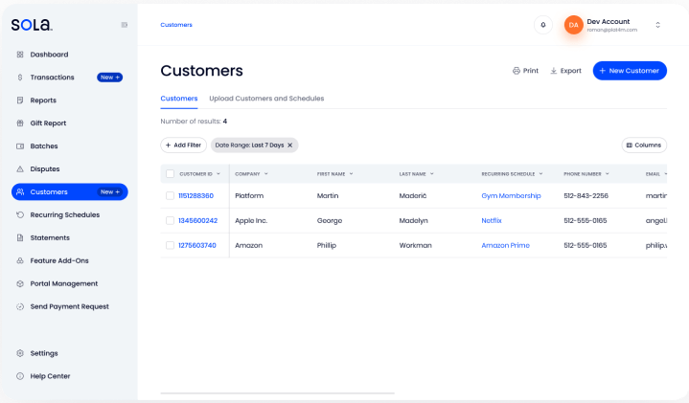The height and width of the screenshot is (403, 689).
Task: Click the Dashboard grid icon in sidebar
Action: click(x=20, y=55)
